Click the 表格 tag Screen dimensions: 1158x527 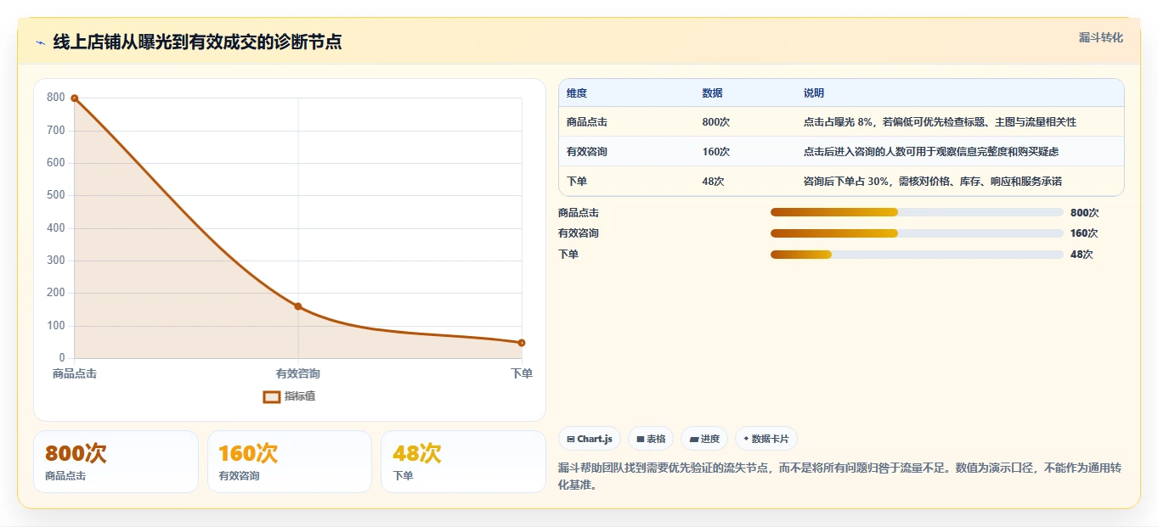651,439
